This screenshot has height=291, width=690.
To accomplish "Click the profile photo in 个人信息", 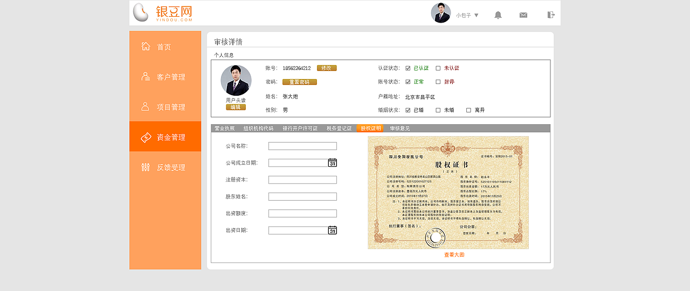I will [236, 81].
